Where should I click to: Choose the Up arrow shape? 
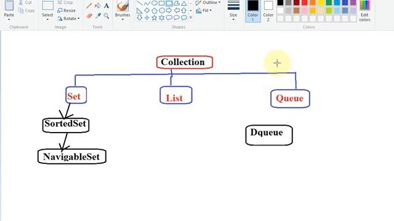pos(184,10)
